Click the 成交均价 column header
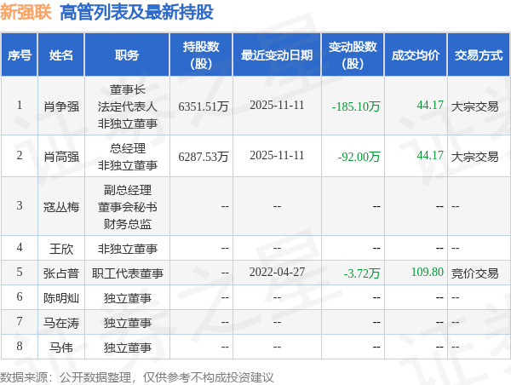Screen dimensions: 511x385 point(416,55)
